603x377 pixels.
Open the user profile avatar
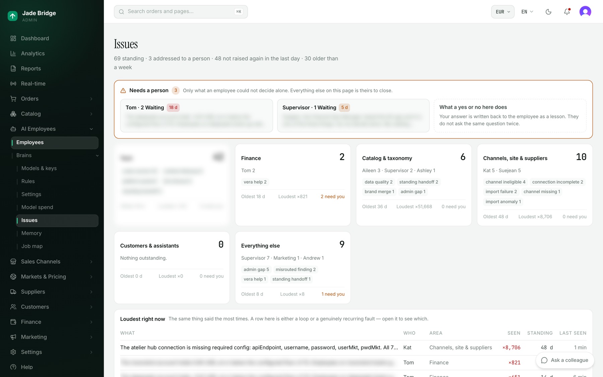coord(585,12)
